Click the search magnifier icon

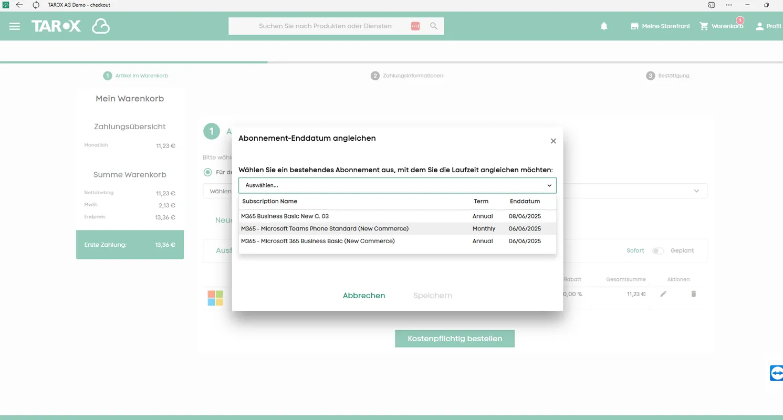point(434,26)
